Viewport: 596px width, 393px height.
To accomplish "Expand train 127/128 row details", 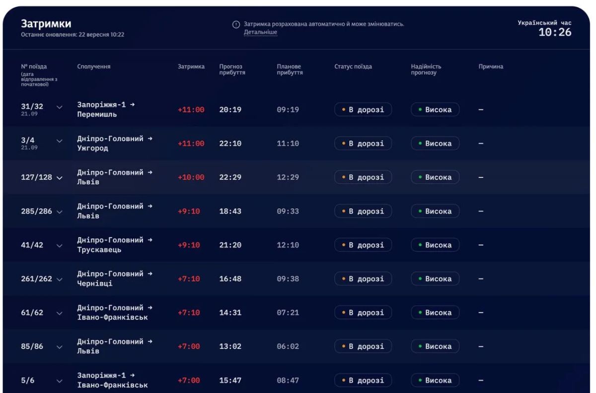I will [x=60, y=178].
